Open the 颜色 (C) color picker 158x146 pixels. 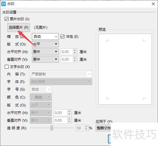click(x=41, y=97)
